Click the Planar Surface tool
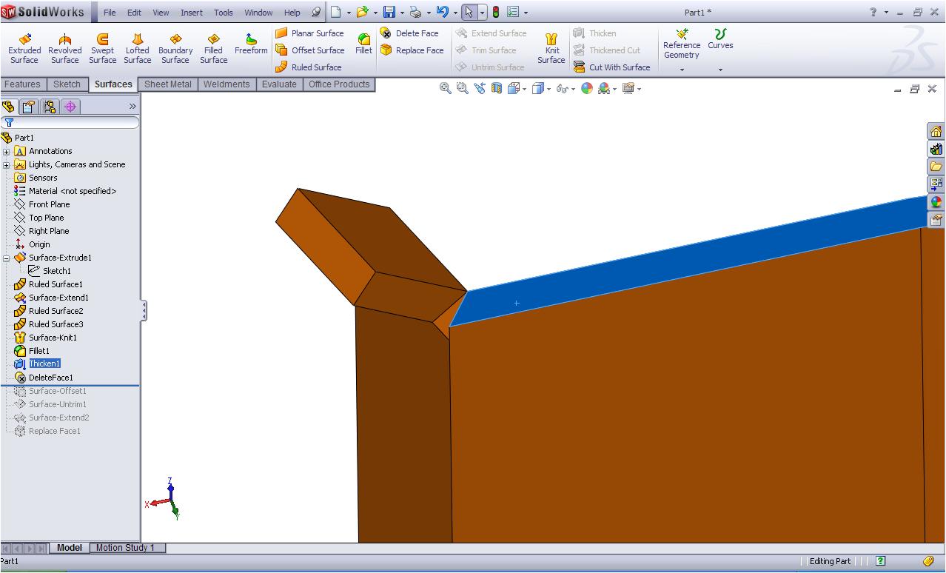 click(x=309, y=33)
